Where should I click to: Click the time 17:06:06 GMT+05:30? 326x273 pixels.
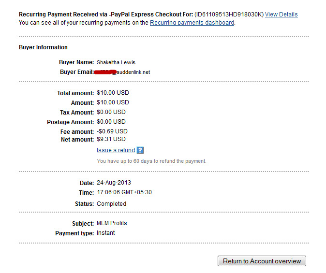124,192
